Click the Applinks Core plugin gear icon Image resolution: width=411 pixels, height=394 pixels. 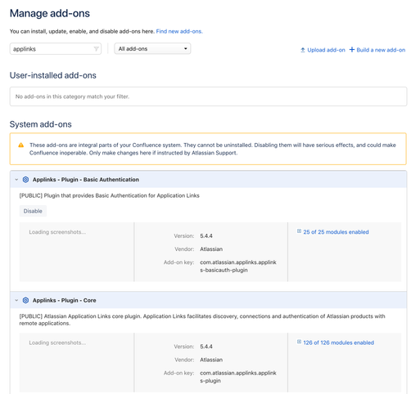click(25, 300)
